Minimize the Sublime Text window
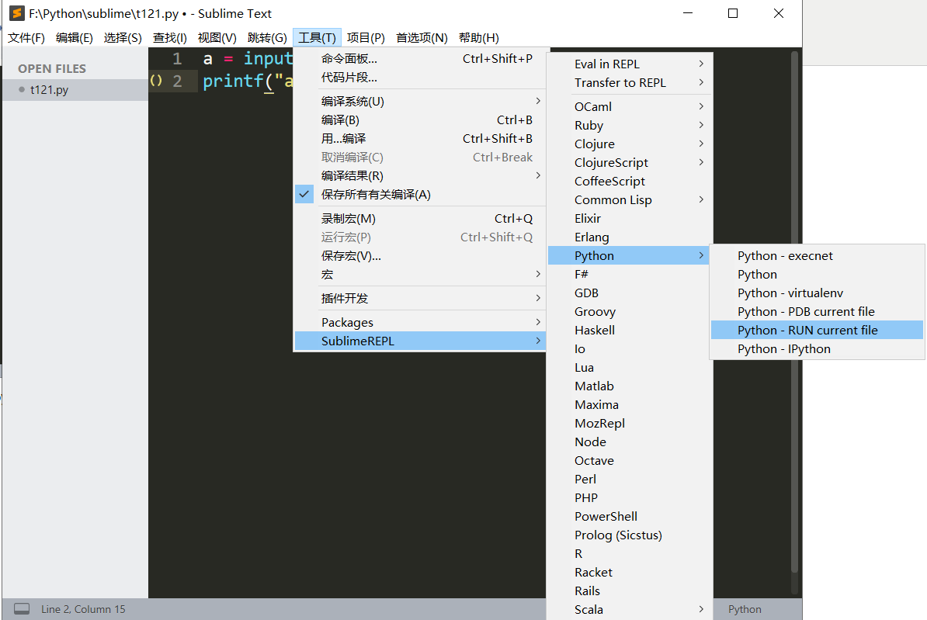 (688, 13)
